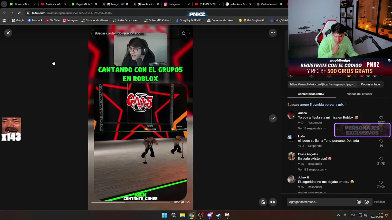The width and height of the screenshot is (392, 220).
Task: Go to next video with down chevron
Action: pos(273,118)
